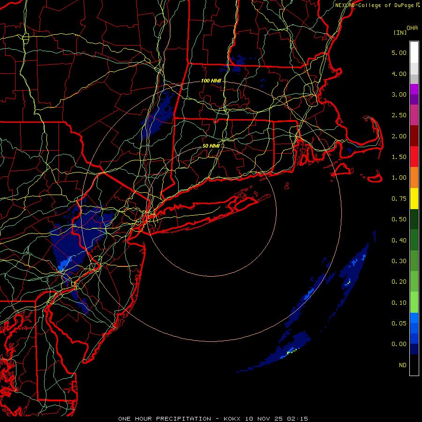The width and height of the screenshot is (422, 422).
Task: Select the 5.00 legend value
Action: [399, 53]
